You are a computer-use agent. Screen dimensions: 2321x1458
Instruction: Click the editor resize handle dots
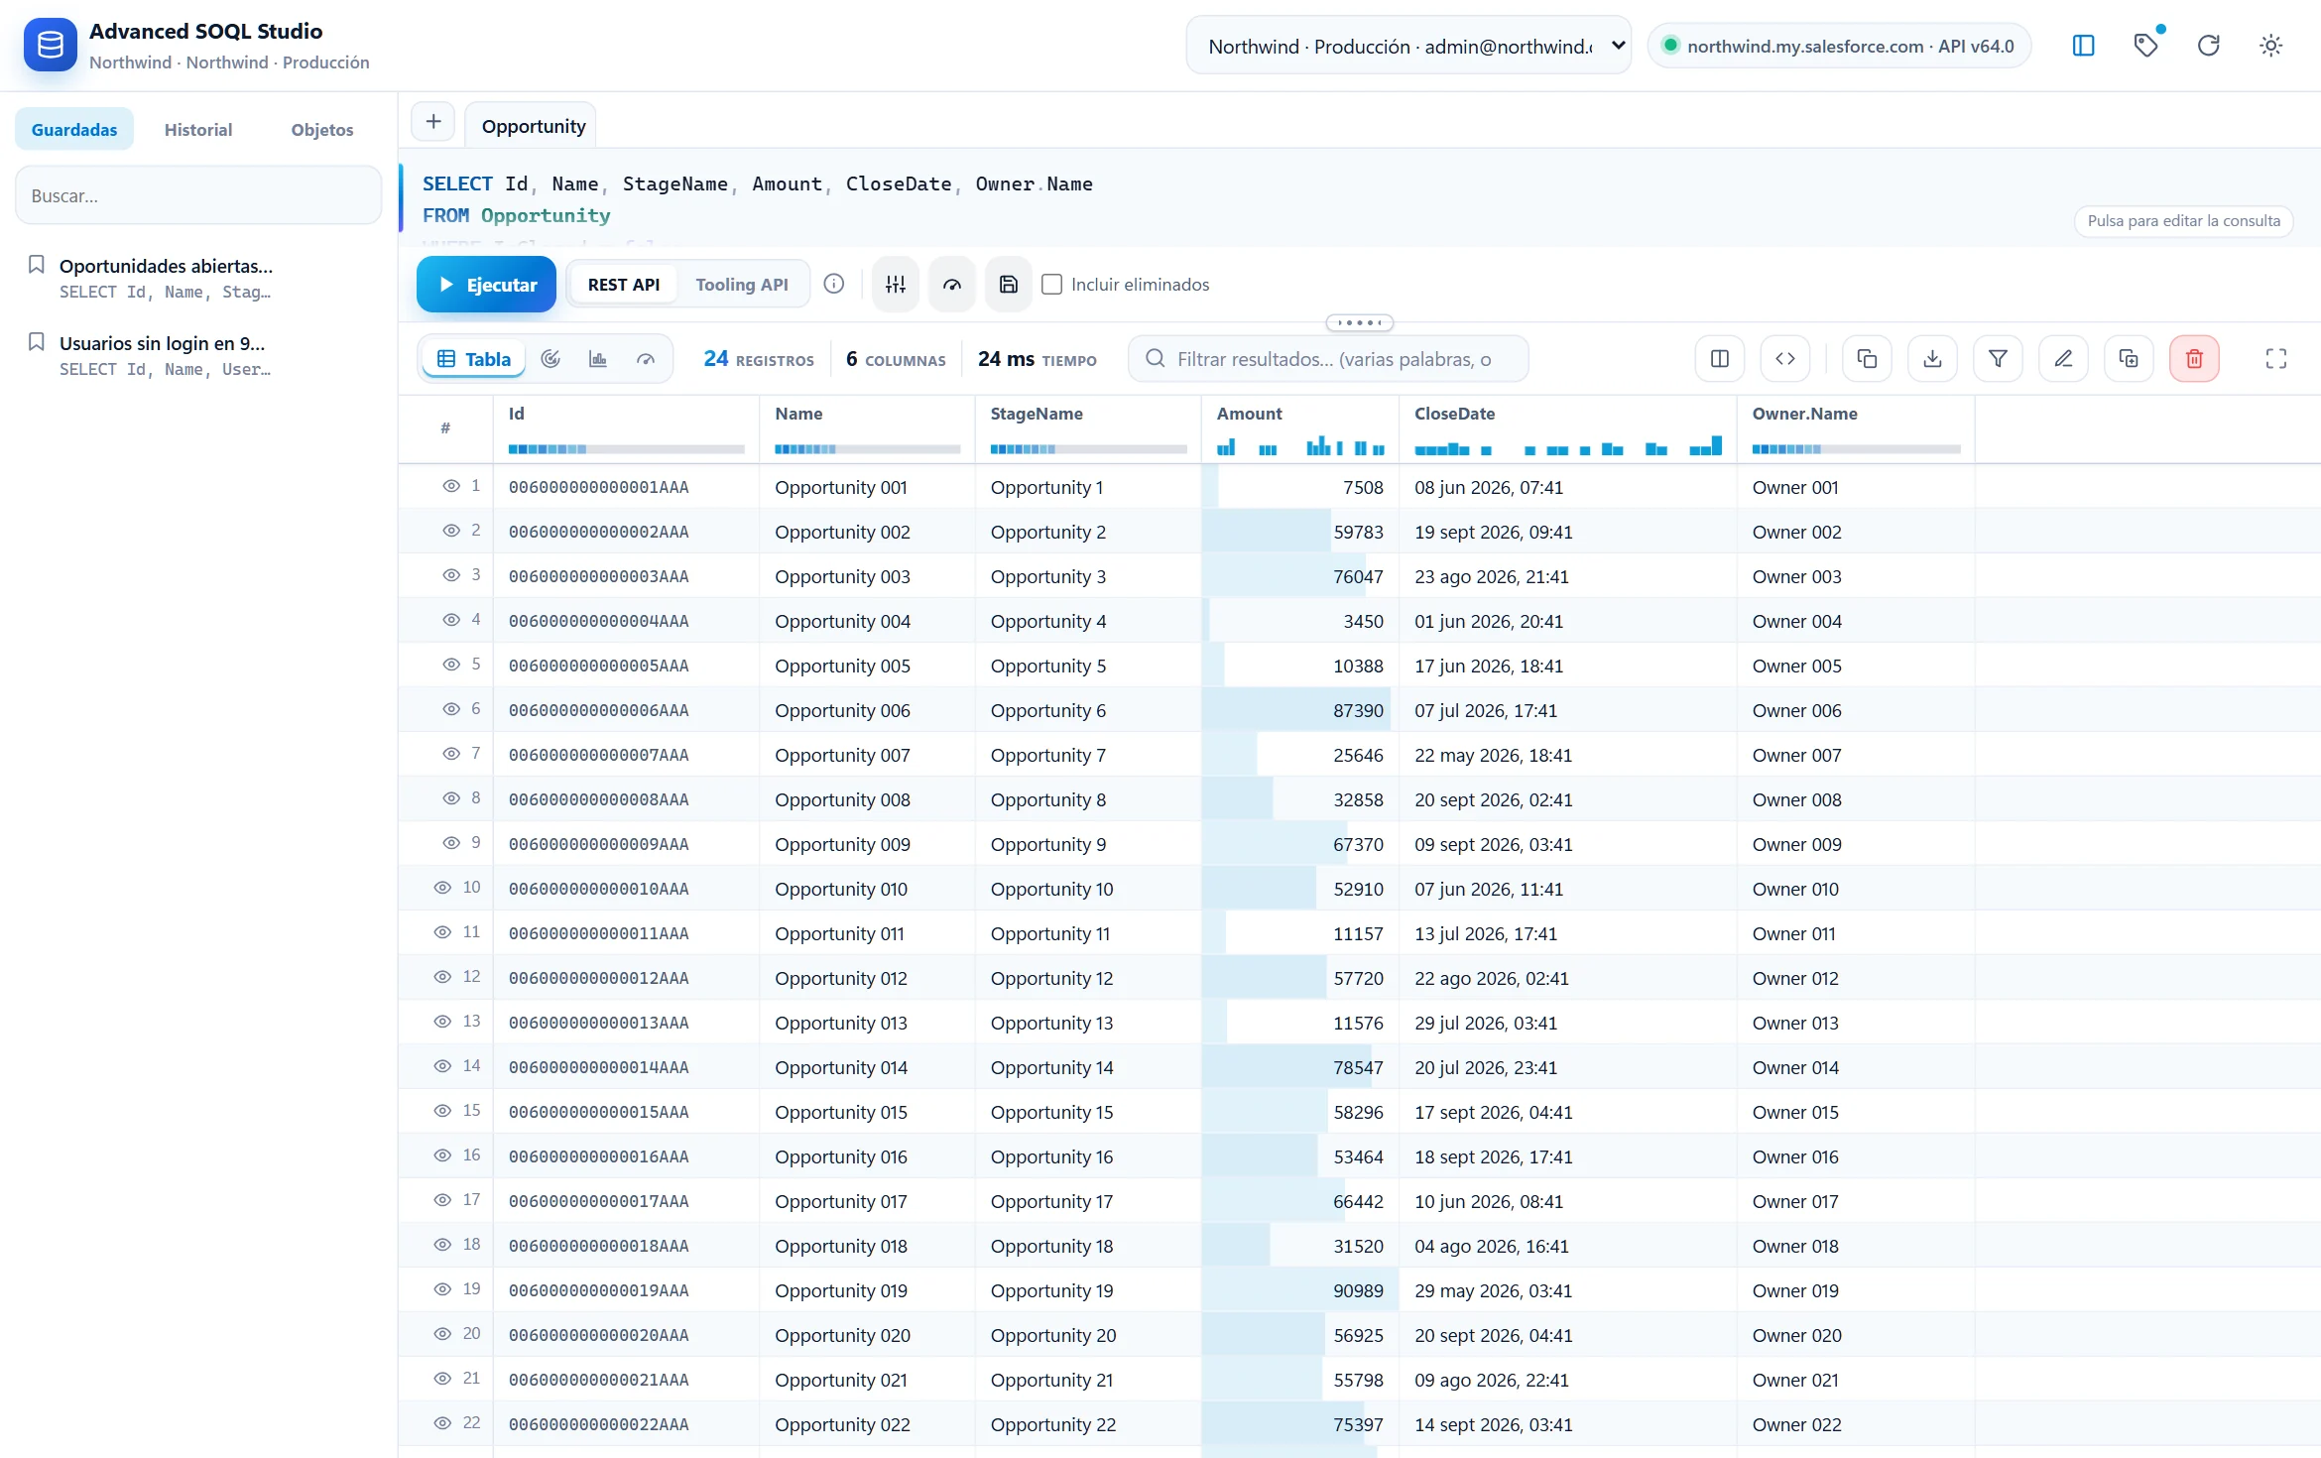click(1360, 322)
